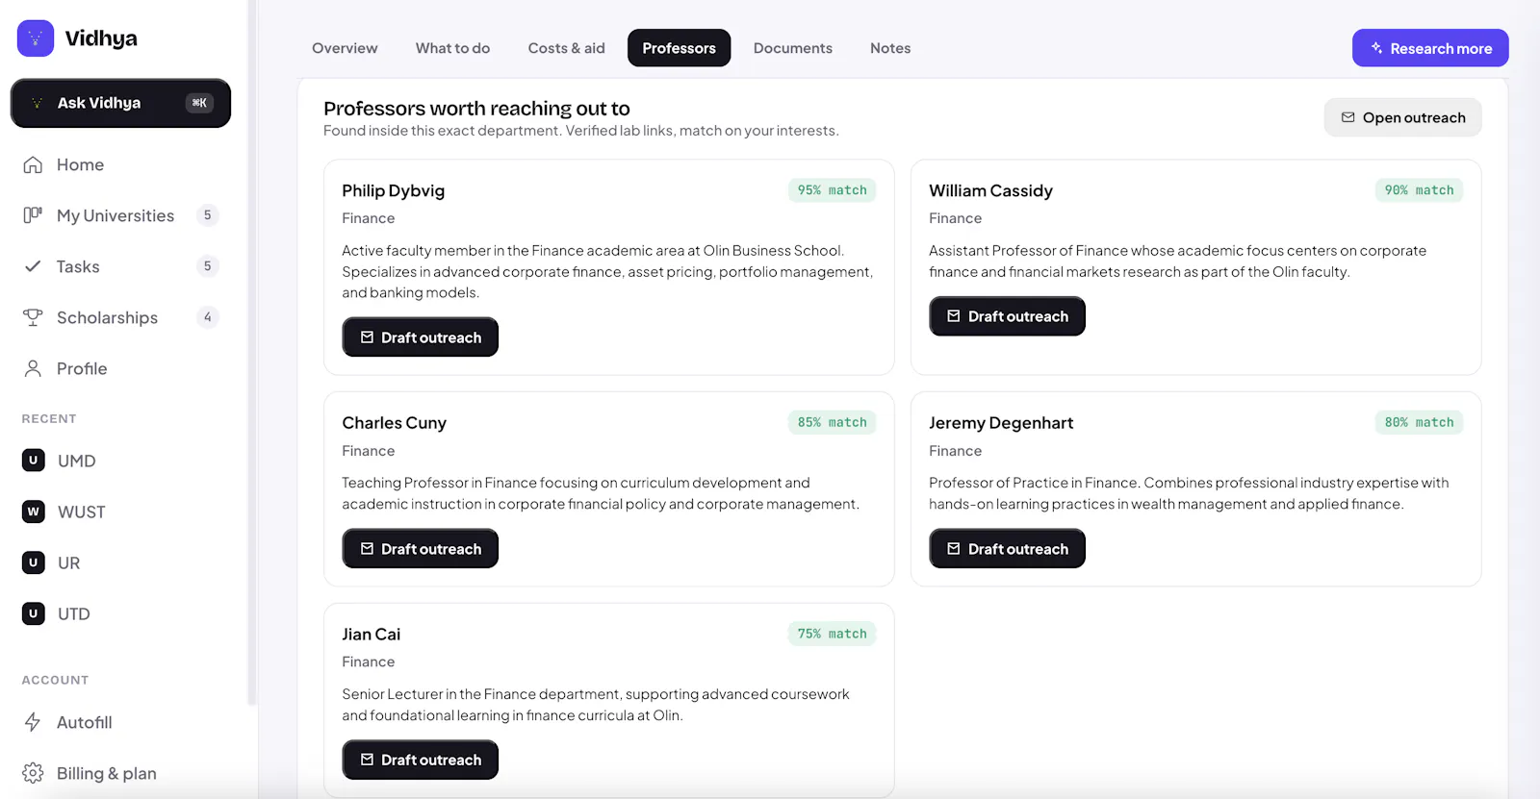Draft outreach to Charles Cuny
This screenshot has height=799, width=1540.
[x=421, y=549]
